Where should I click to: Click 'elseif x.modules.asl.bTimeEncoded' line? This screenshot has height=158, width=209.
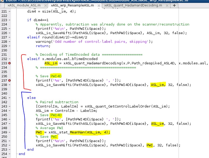62,59
